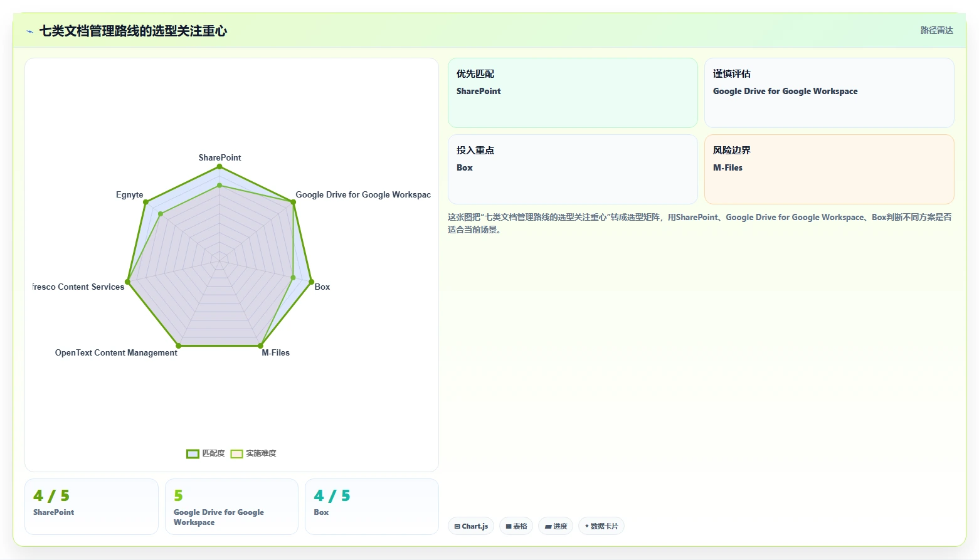Viewport: 979px width, 560px height.
Task: Click the Egnyte outer data point on radar
Action: click(x=146, y=202)
